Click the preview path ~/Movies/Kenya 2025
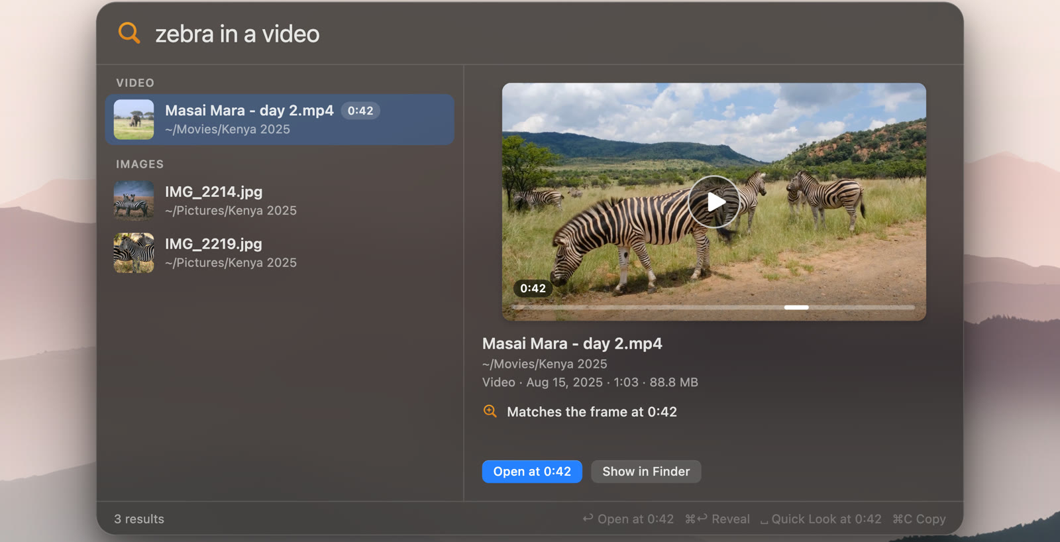The image size is (1060, 542). click(x=545, y=364)
